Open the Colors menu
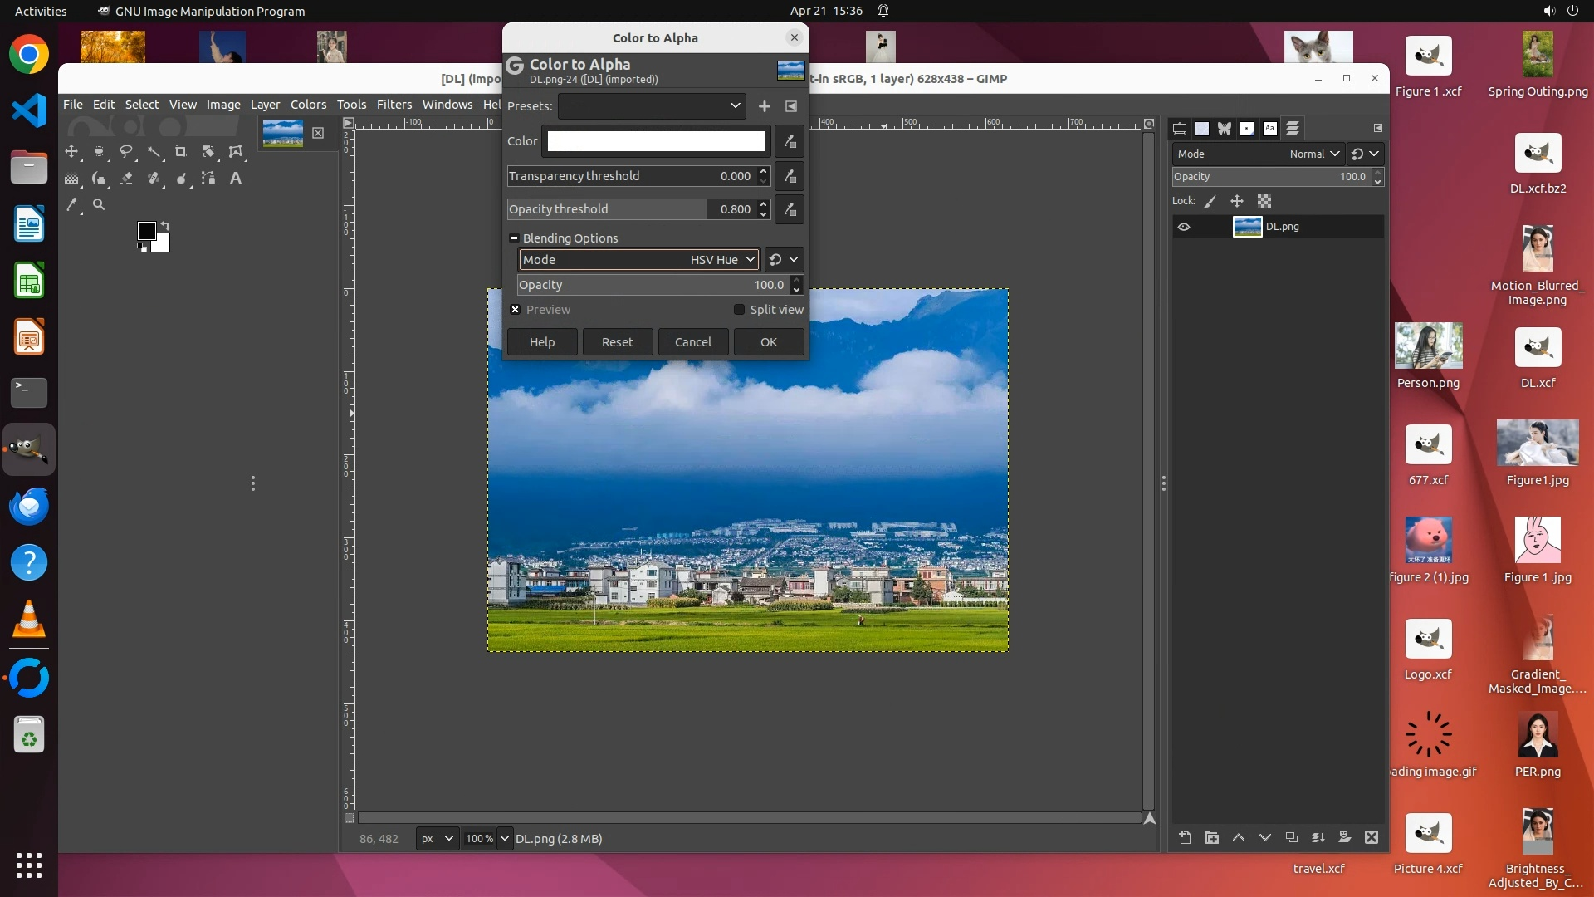The height and width of the screenshot is (897, 1594). coord(308,105)
